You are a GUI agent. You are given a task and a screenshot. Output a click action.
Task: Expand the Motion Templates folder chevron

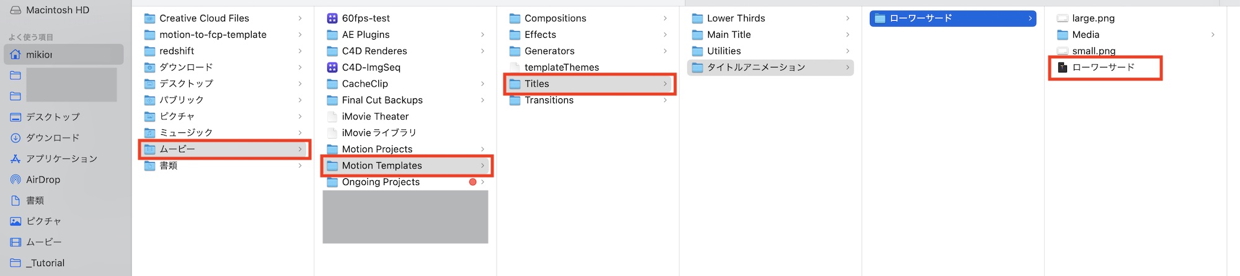pyautogui.click(x=482, y=166)
